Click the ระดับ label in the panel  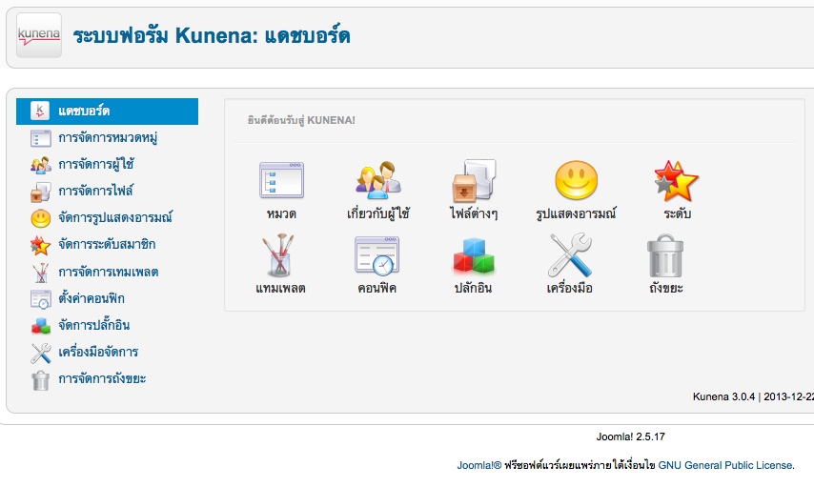tap(677, 213)
